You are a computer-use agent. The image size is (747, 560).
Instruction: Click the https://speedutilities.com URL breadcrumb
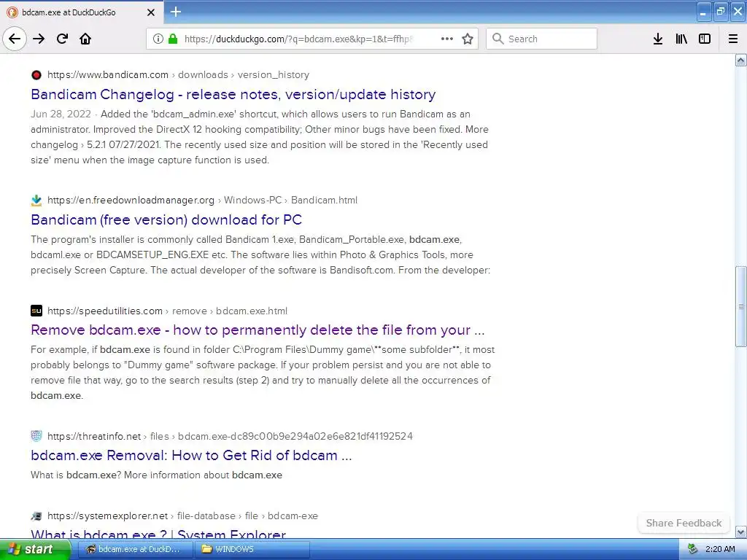[x=105, y=311]
